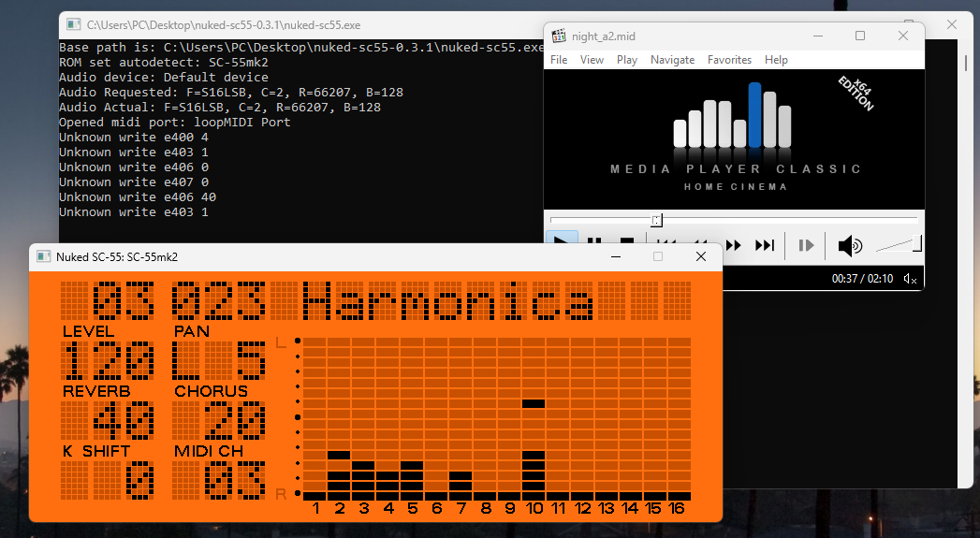
Task: Click the nuked-sc55.exe console window icon
Action: pyautogui.click(x=74, y=25)
